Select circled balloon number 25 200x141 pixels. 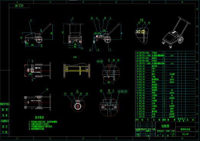(x=98, y=61)
